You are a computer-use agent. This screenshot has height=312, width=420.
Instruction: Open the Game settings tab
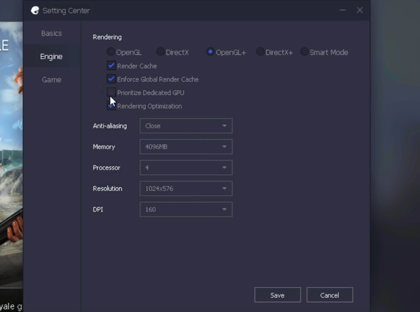51,80
